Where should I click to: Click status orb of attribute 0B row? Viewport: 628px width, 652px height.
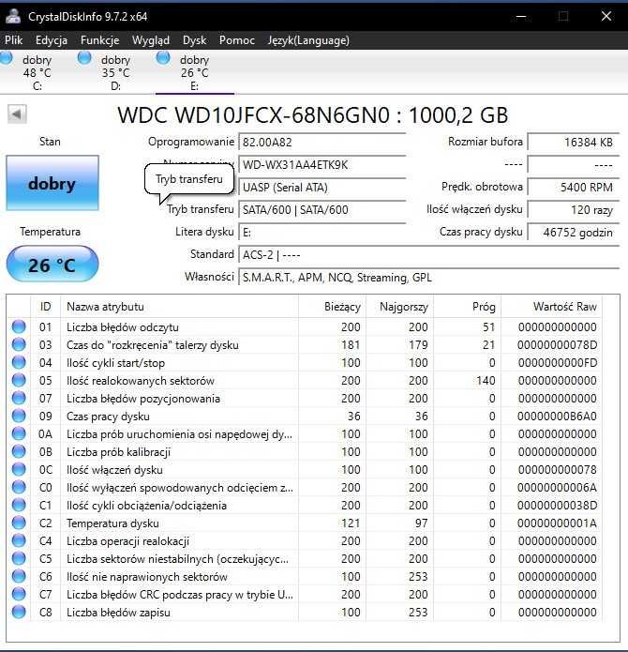(x=19, y=451)
